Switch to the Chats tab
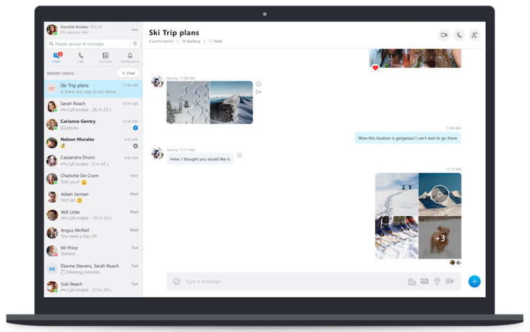Viewport: 530px width, 332px height. pos(56,57)
